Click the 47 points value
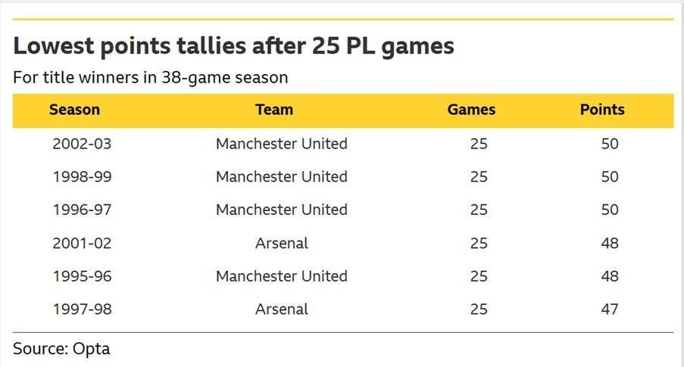 click(x=610, y=309)
